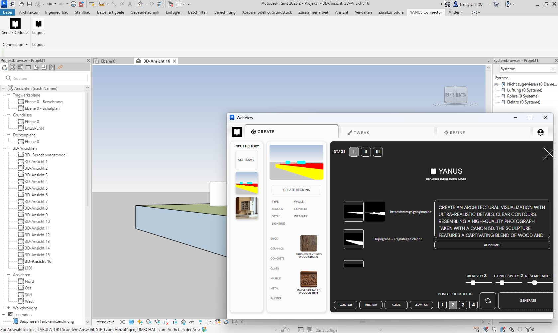
Task: Click the Suchen search field in Projektbrowser
Action: [x=46, y=78]
